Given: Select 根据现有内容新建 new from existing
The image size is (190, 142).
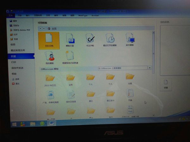Looking at the screenshot, I should click(x=70, y=57).
